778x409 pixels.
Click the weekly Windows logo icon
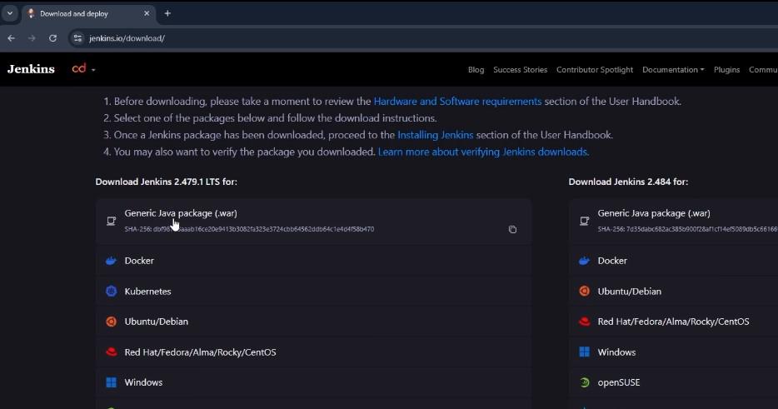click(585, 352)
